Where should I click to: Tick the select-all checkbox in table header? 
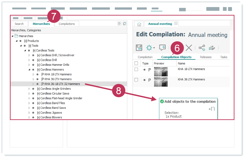tap(136, 63)
